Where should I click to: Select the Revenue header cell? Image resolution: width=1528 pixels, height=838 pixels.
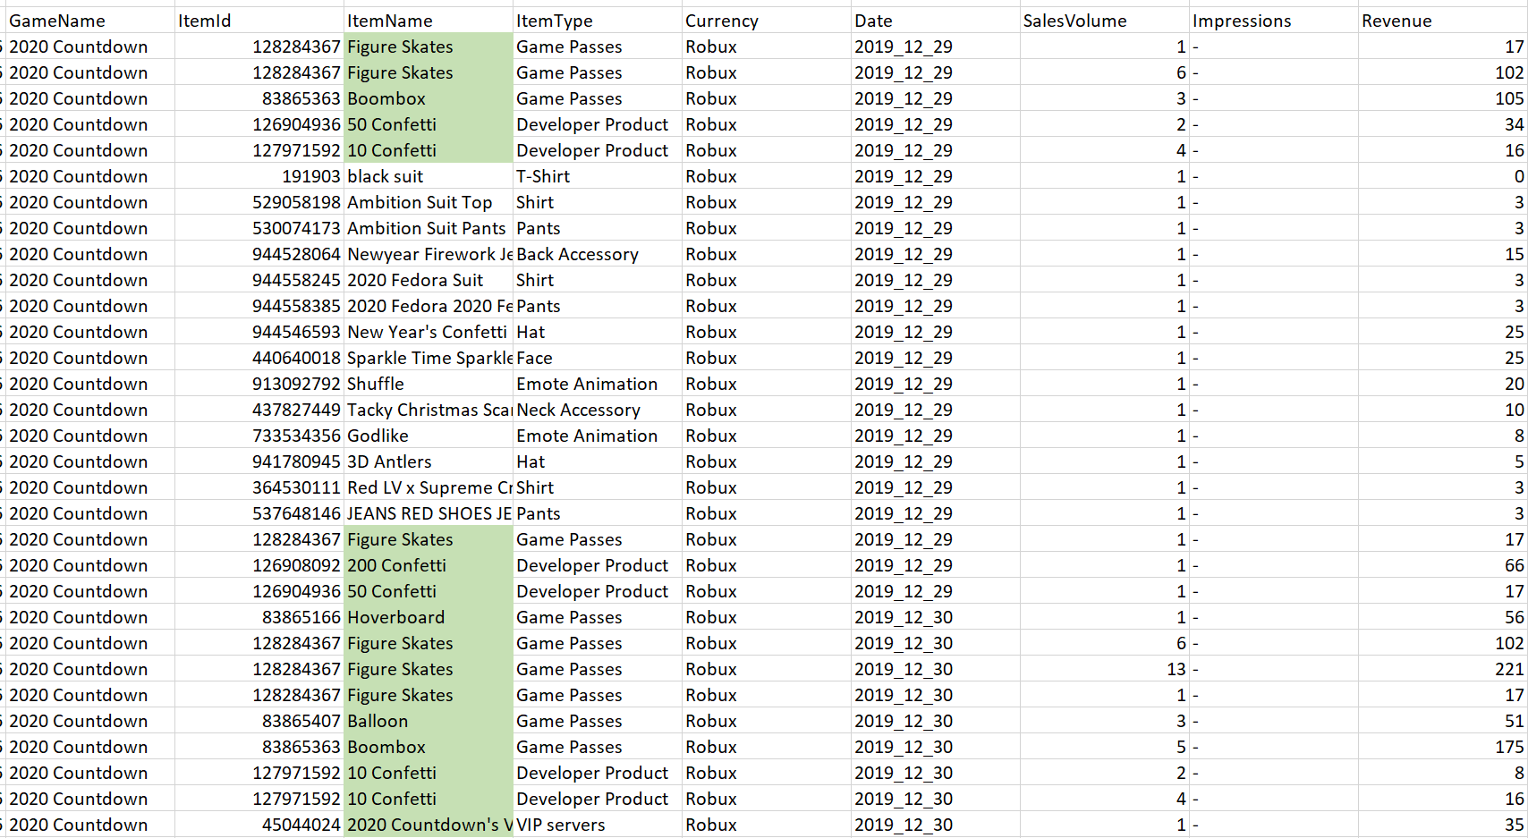coord(1442,21)
